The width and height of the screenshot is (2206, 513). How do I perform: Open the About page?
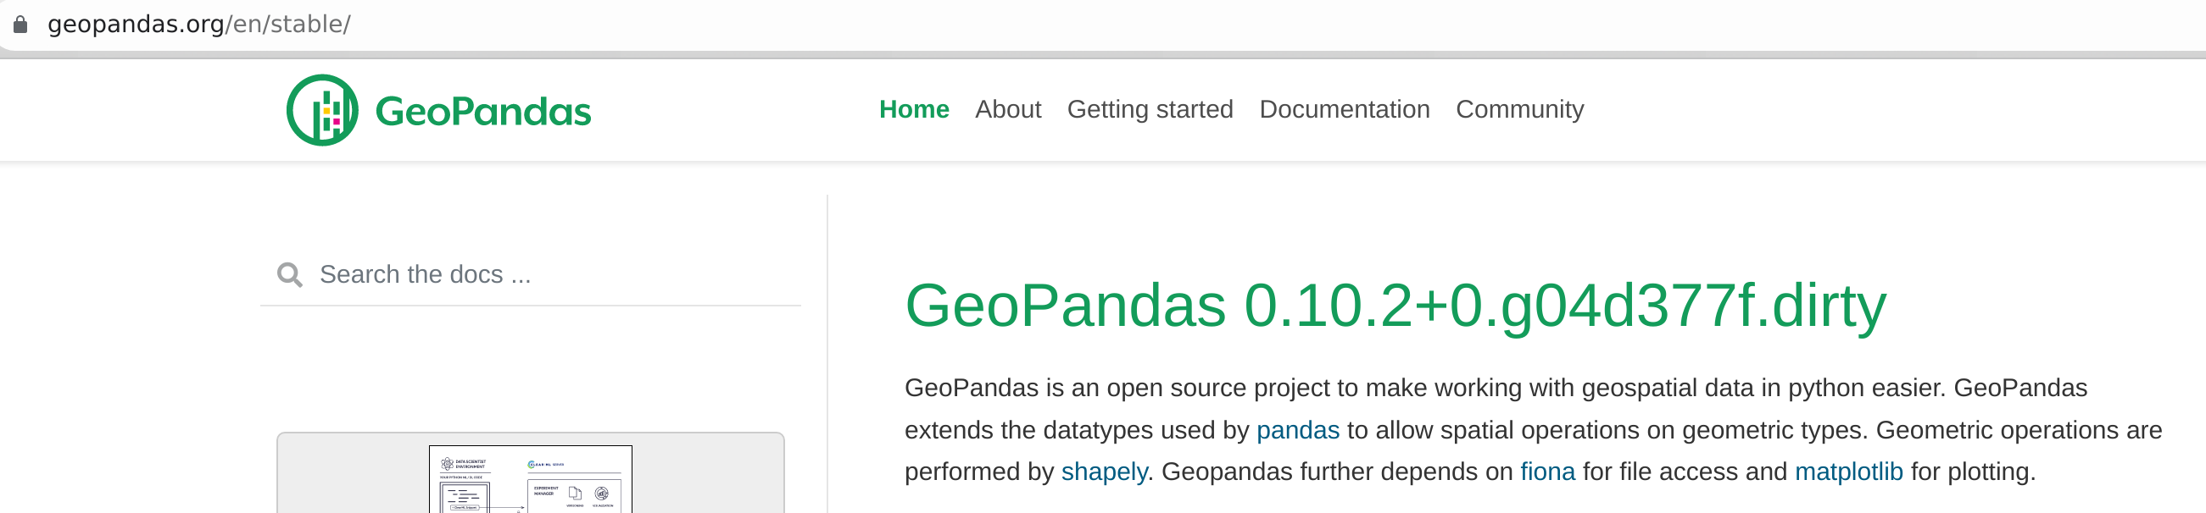(x=1008, y=109)
